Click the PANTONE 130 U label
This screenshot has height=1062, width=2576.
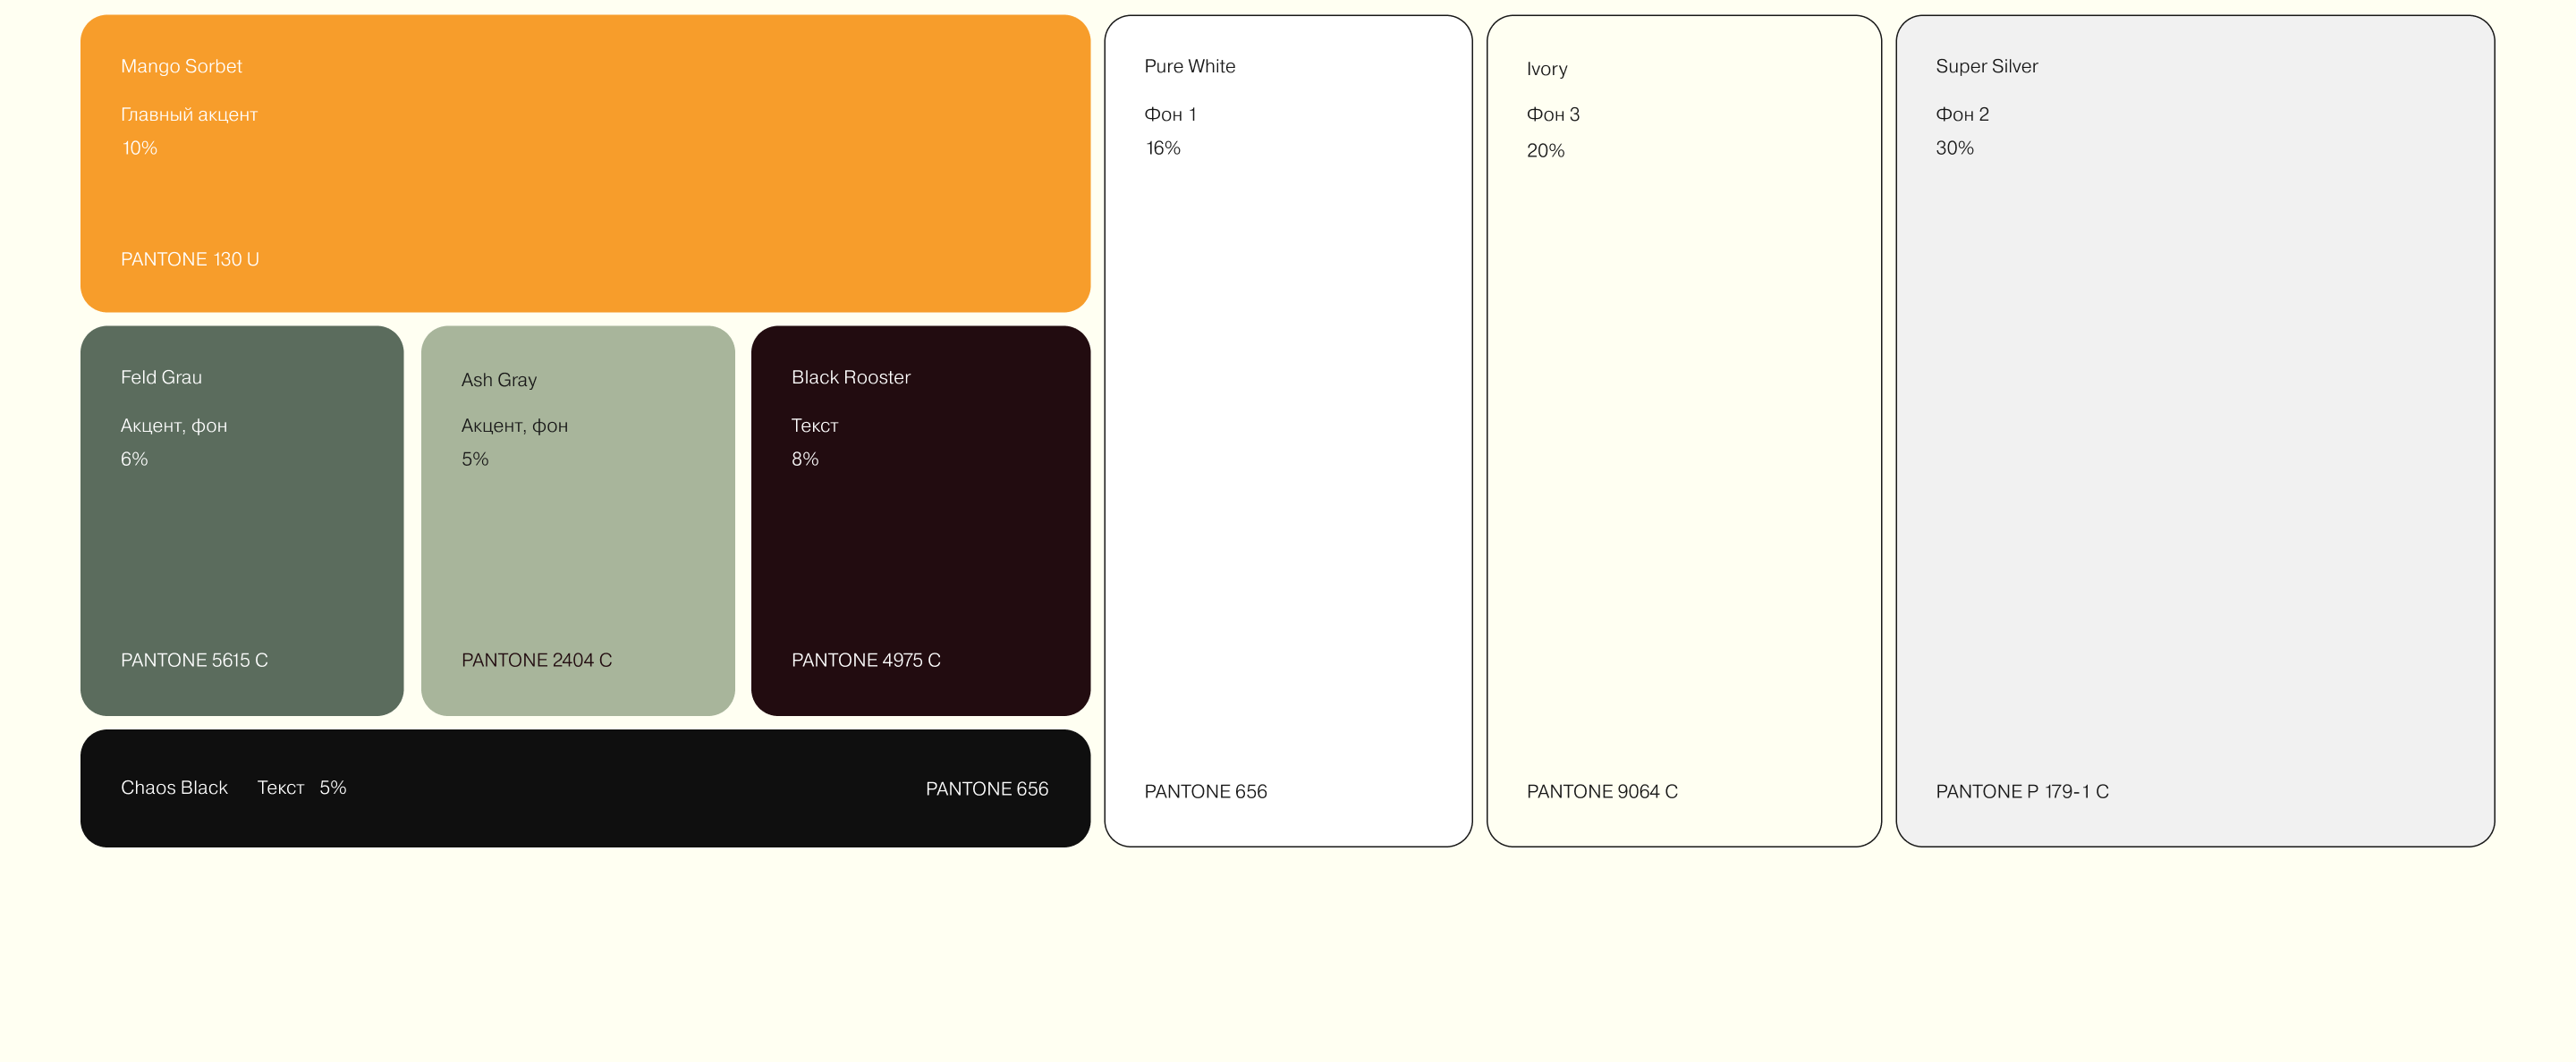[190, 260]
